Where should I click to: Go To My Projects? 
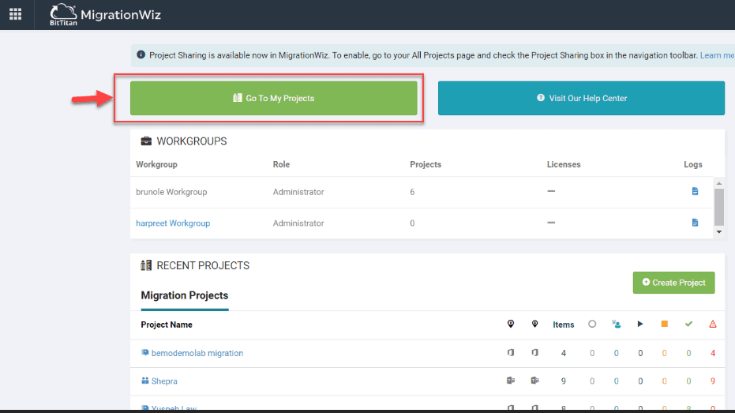(x=274, y=98)
